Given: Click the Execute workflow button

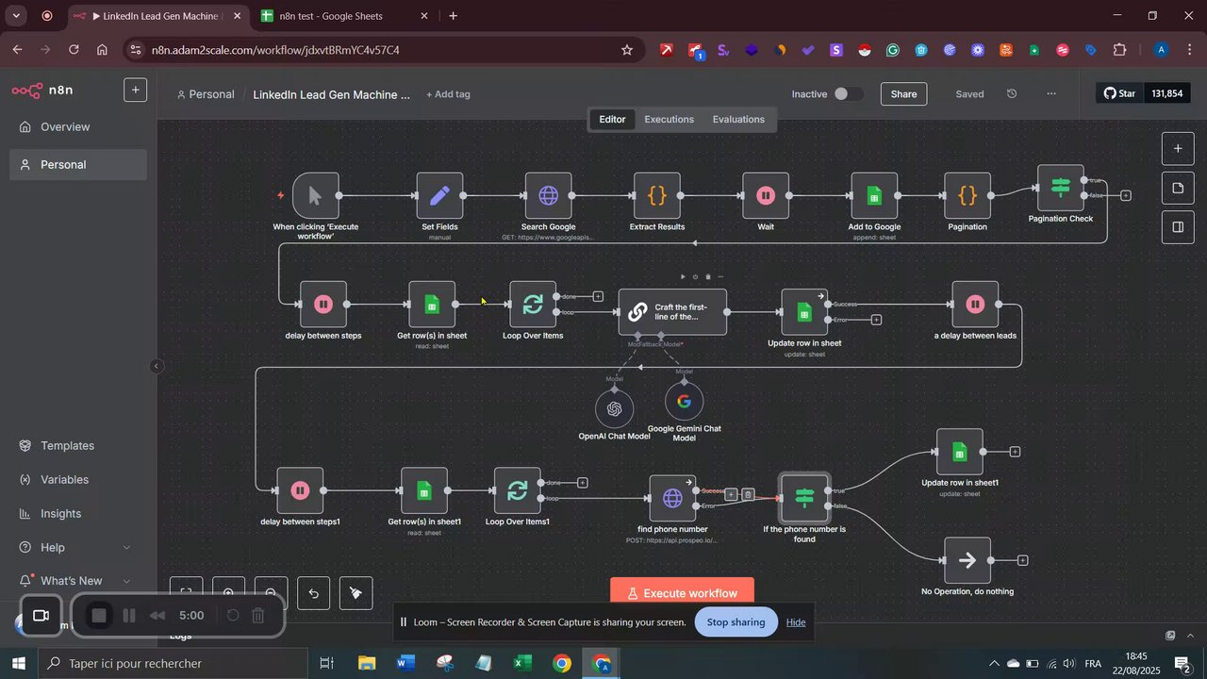Looking at the screenshot, I should (683, 592).
